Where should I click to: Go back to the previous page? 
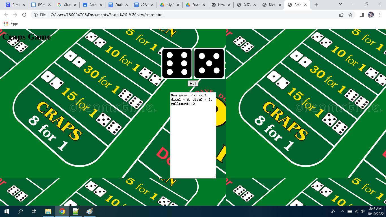click(x=6, y=15)
